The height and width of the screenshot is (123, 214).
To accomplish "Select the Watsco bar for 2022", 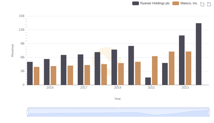I will 171,68.
